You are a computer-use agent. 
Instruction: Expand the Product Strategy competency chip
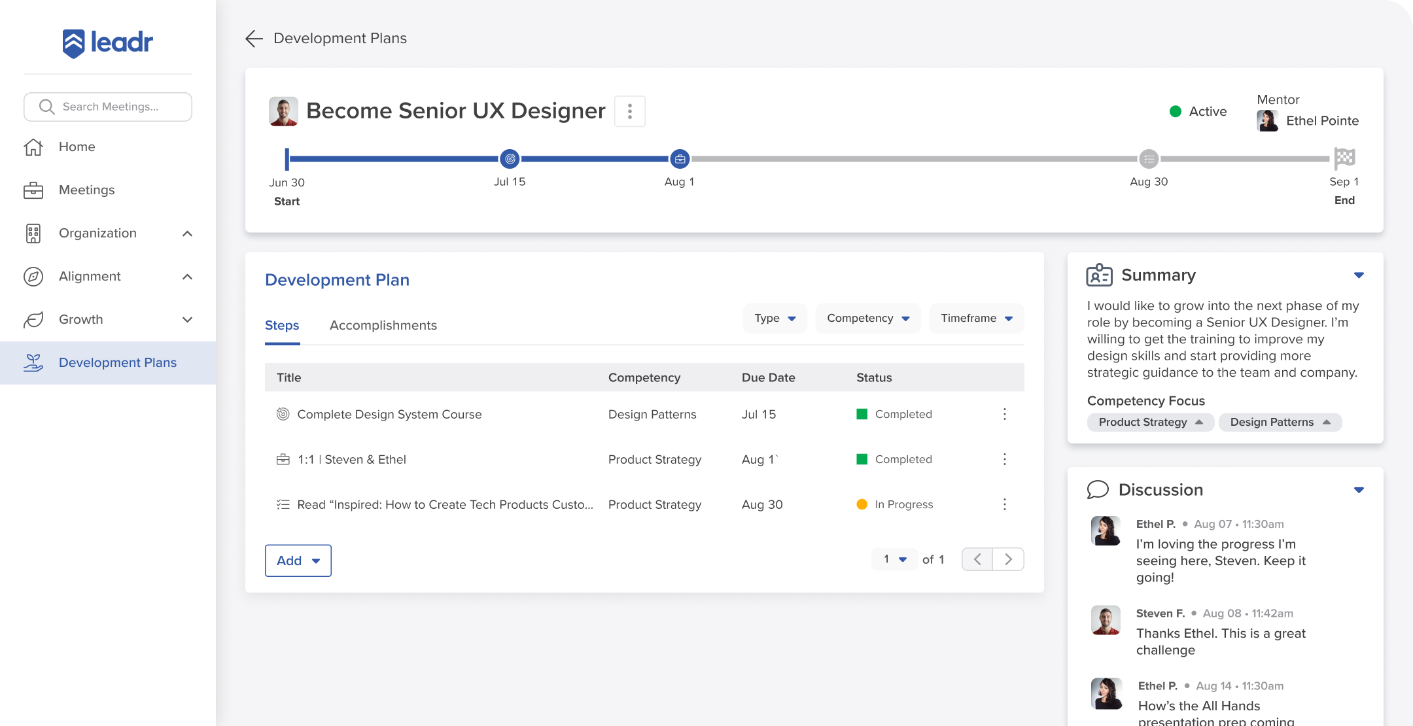(1151, 423)
